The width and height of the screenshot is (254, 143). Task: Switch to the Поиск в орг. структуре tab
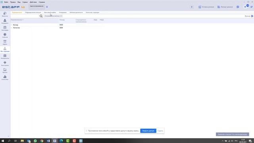(x=92, y=12)
